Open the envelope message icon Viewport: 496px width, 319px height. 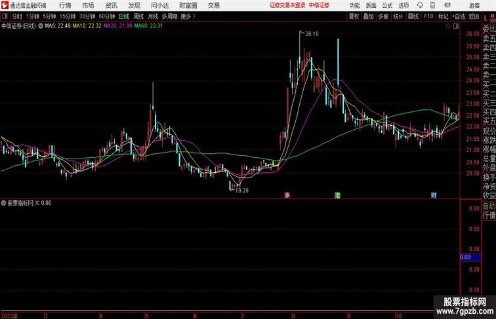coord(447,5)
